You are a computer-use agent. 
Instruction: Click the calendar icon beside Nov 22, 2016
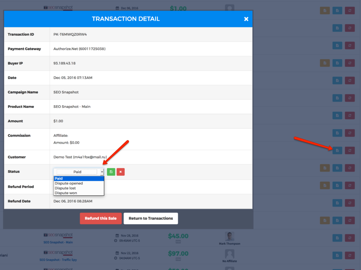pos(117,253)
